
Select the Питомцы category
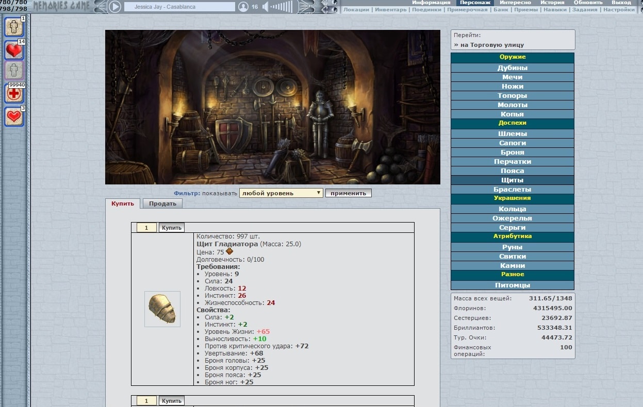coord(512,285)
